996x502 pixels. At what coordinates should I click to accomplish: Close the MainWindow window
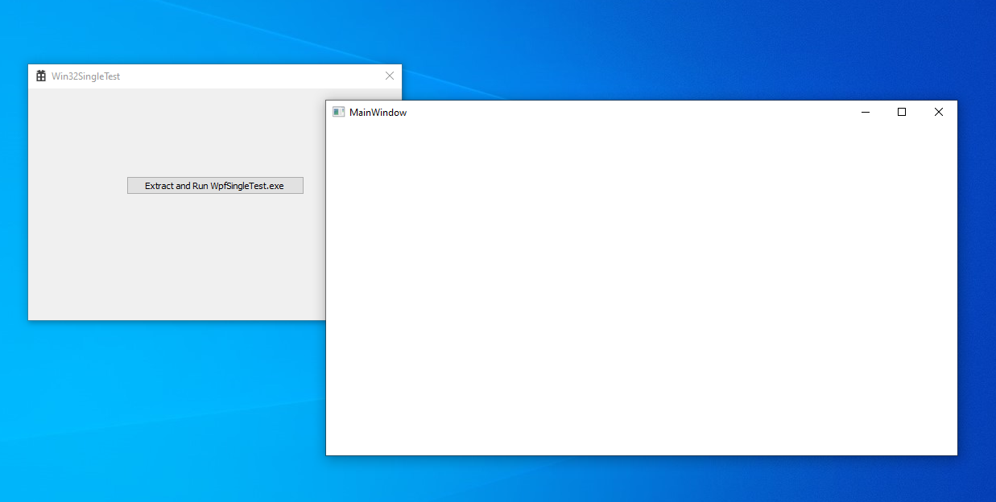[x=939, y=113]
